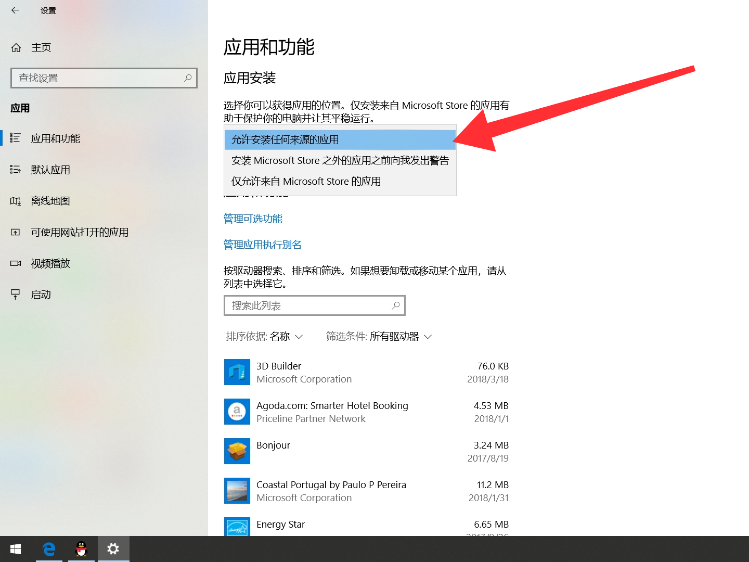Click the 可使用网站打开的应用 icon
749x562 pixels.
[16, 232]
